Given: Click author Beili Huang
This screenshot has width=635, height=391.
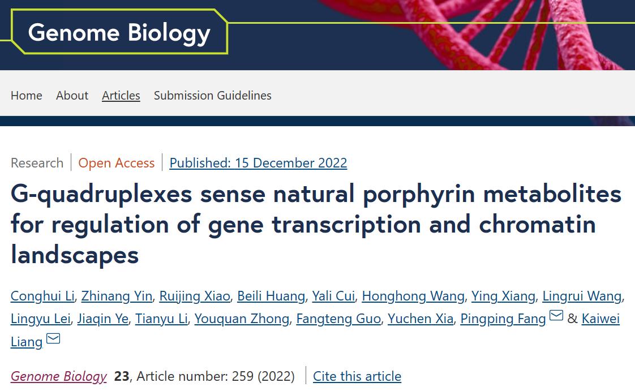Looking at the screenshot, I should click(x=271, y=297).
